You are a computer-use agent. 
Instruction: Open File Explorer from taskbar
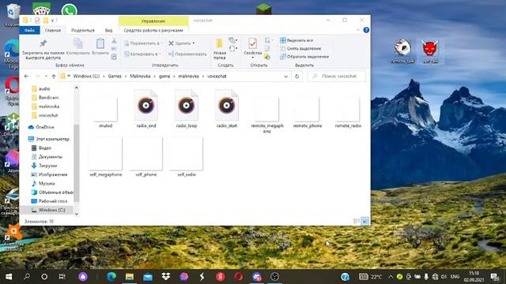(130, 277)
